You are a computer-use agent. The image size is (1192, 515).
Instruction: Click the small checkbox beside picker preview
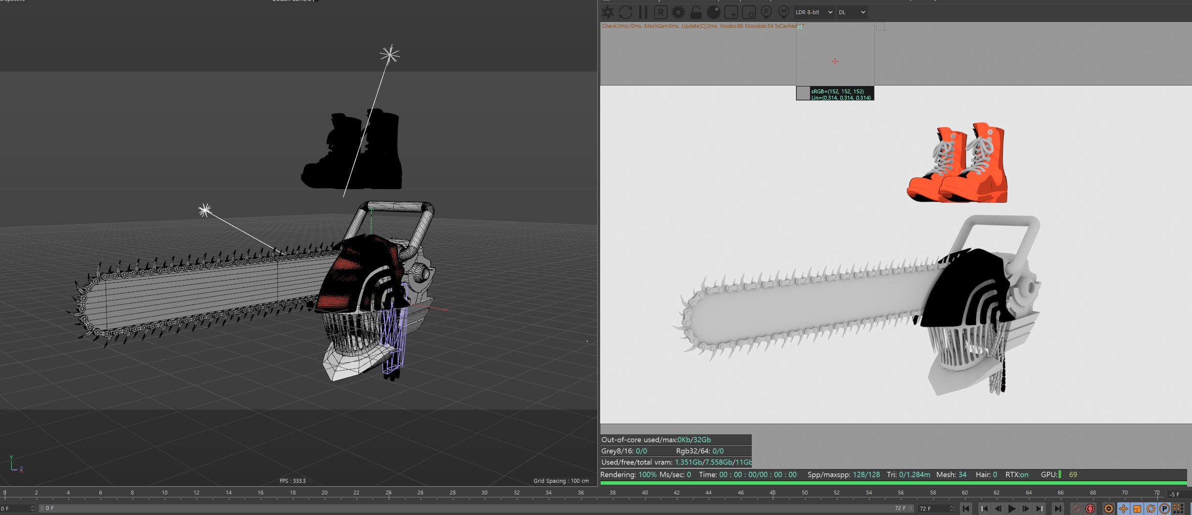(880, 26)
